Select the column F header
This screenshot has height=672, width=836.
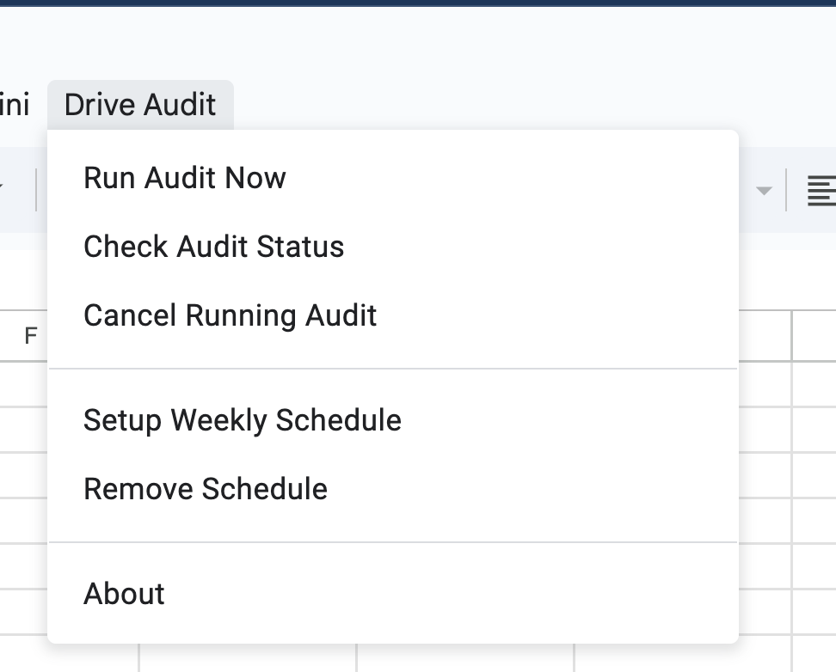click(31, 336)
